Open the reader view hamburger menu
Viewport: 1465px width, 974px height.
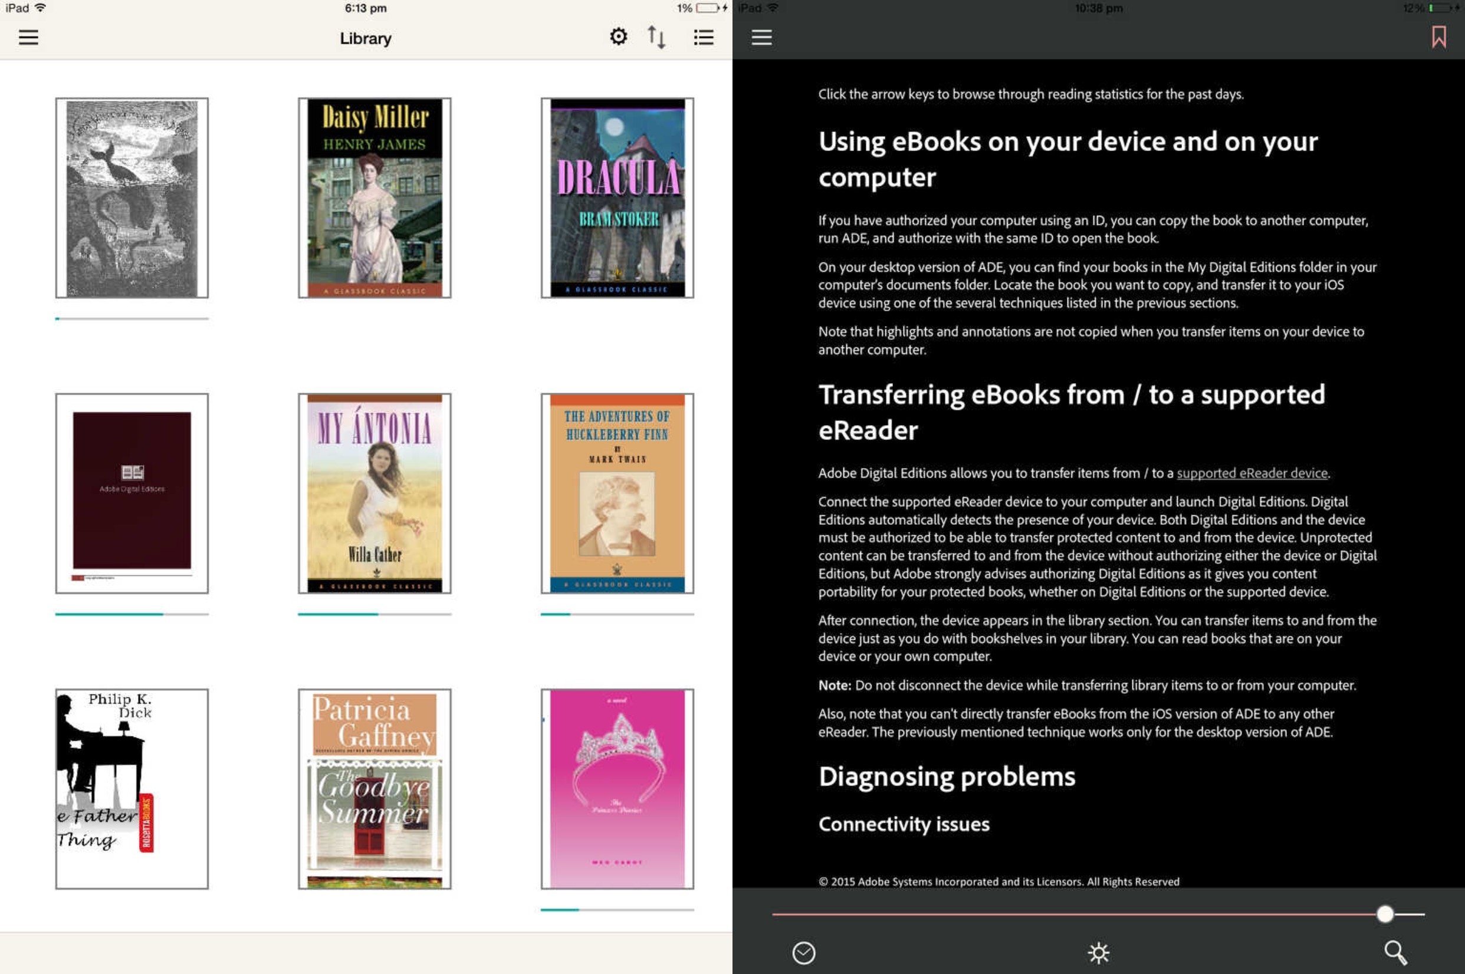pos(762,37)
